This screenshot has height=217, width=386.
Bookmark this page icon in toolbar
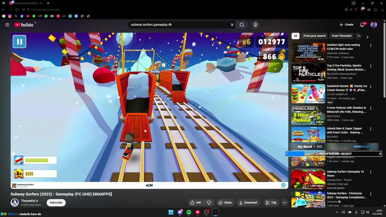pos(356,10)
